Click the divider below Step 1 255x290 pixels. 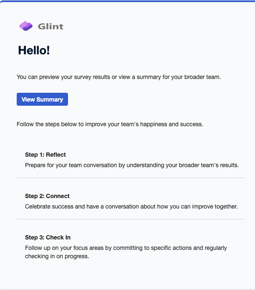131,178
